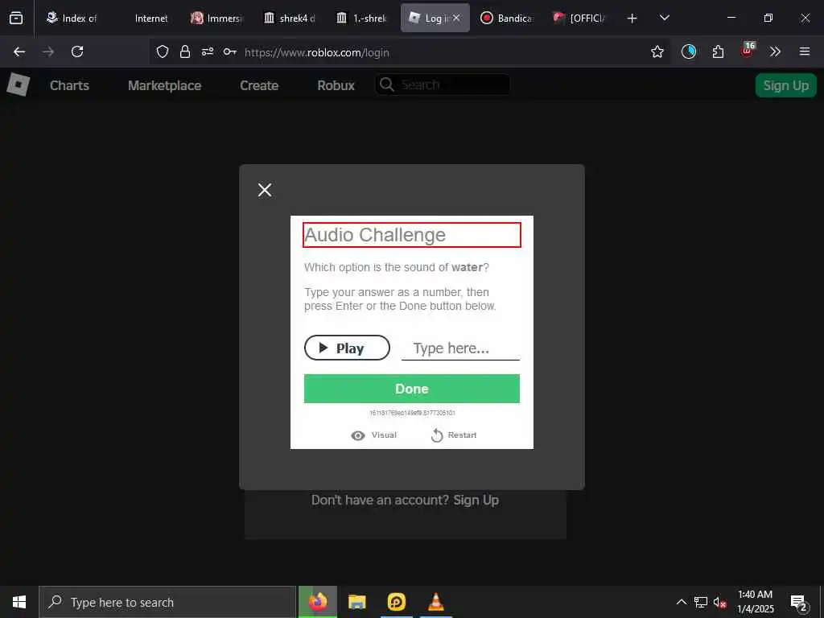Viewport: 824px width, 618px height.
Task: Open the clock showing 1:40 AM
Action: click(x=755, y=602)
